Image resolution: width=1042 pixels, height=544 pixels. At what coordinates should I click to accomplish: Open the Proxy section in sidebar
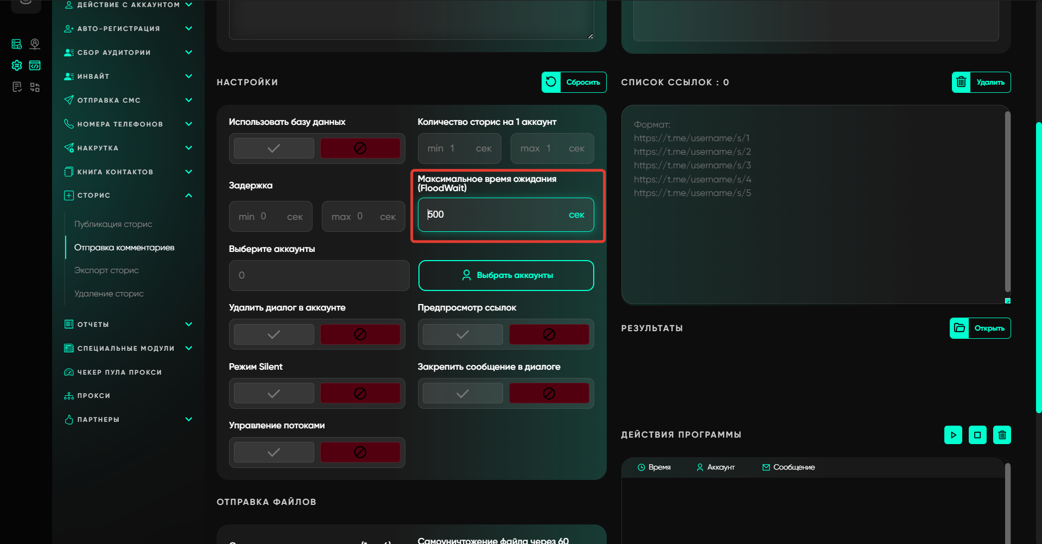point(93,396)
